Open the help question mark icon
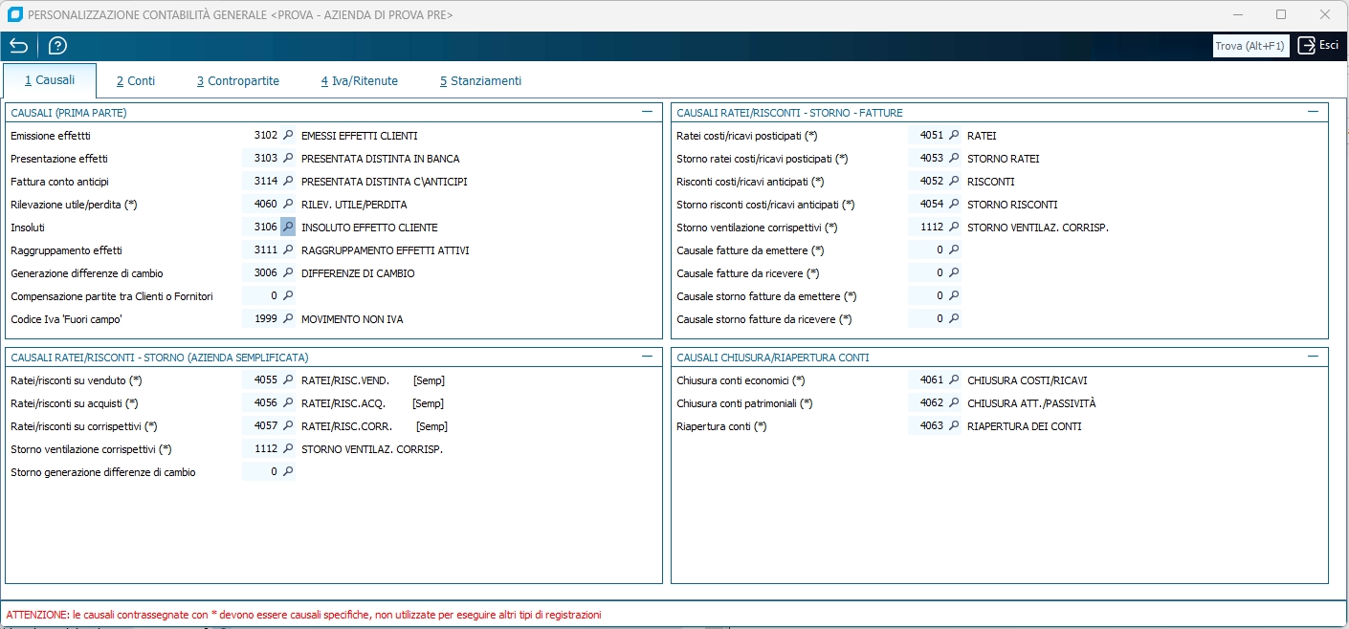This screenshot has height=629, width=1349. [x=57, y=46]
